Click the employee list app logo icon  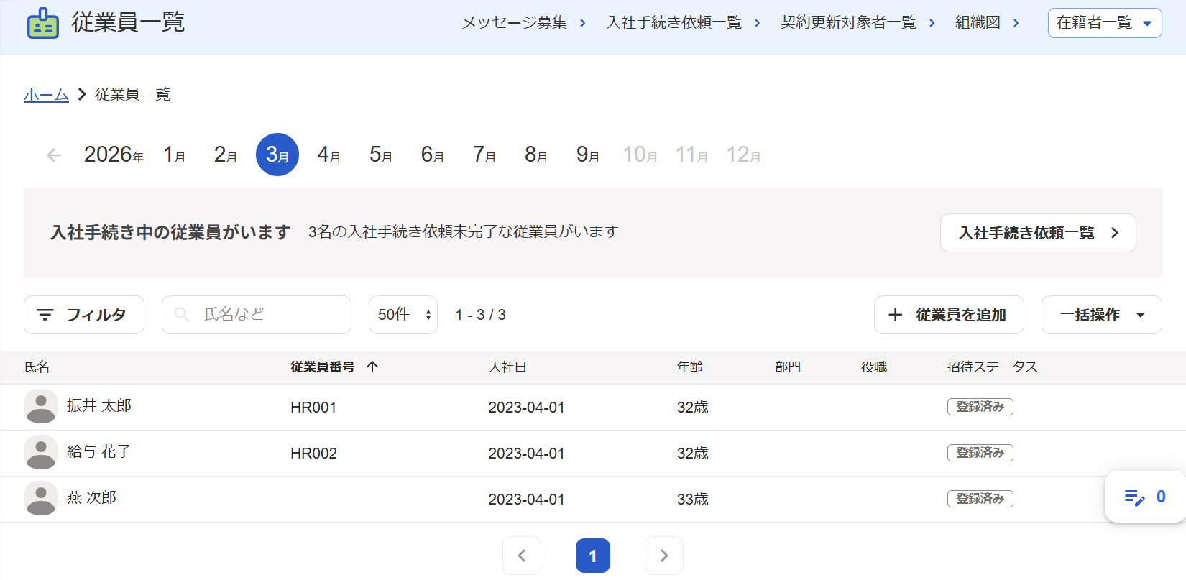pyautogui.click(x=43, y=23)
